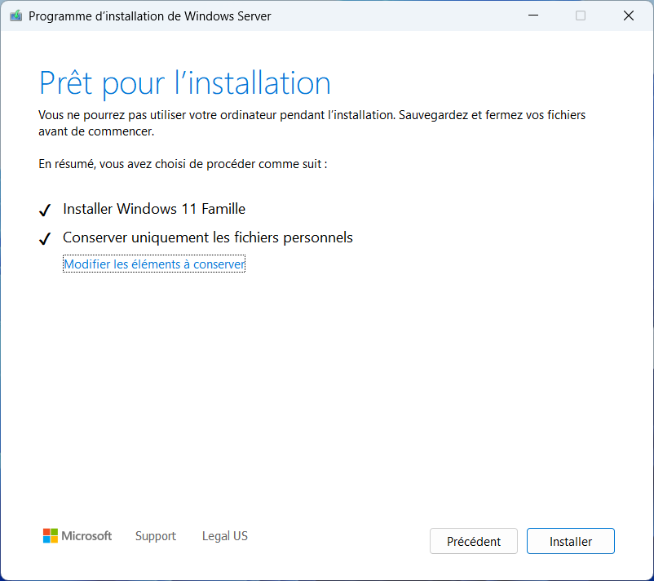Click the greyed-out maximize button
Image resolution: width=654 pixels, height=581 pixels.
click(x=581, y=16)
